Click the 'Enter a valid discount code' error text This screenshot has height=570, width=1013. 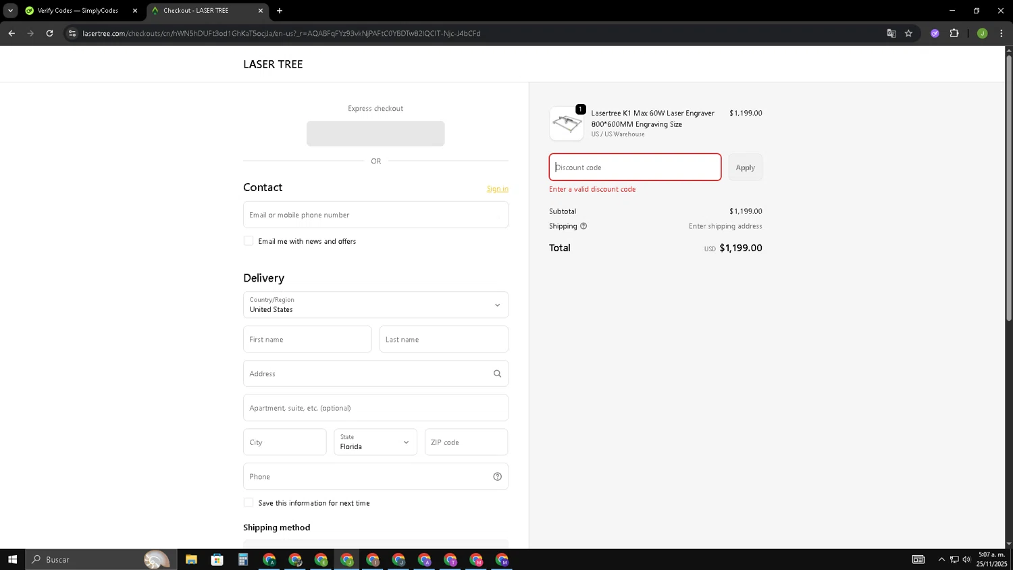click(592, 189)
